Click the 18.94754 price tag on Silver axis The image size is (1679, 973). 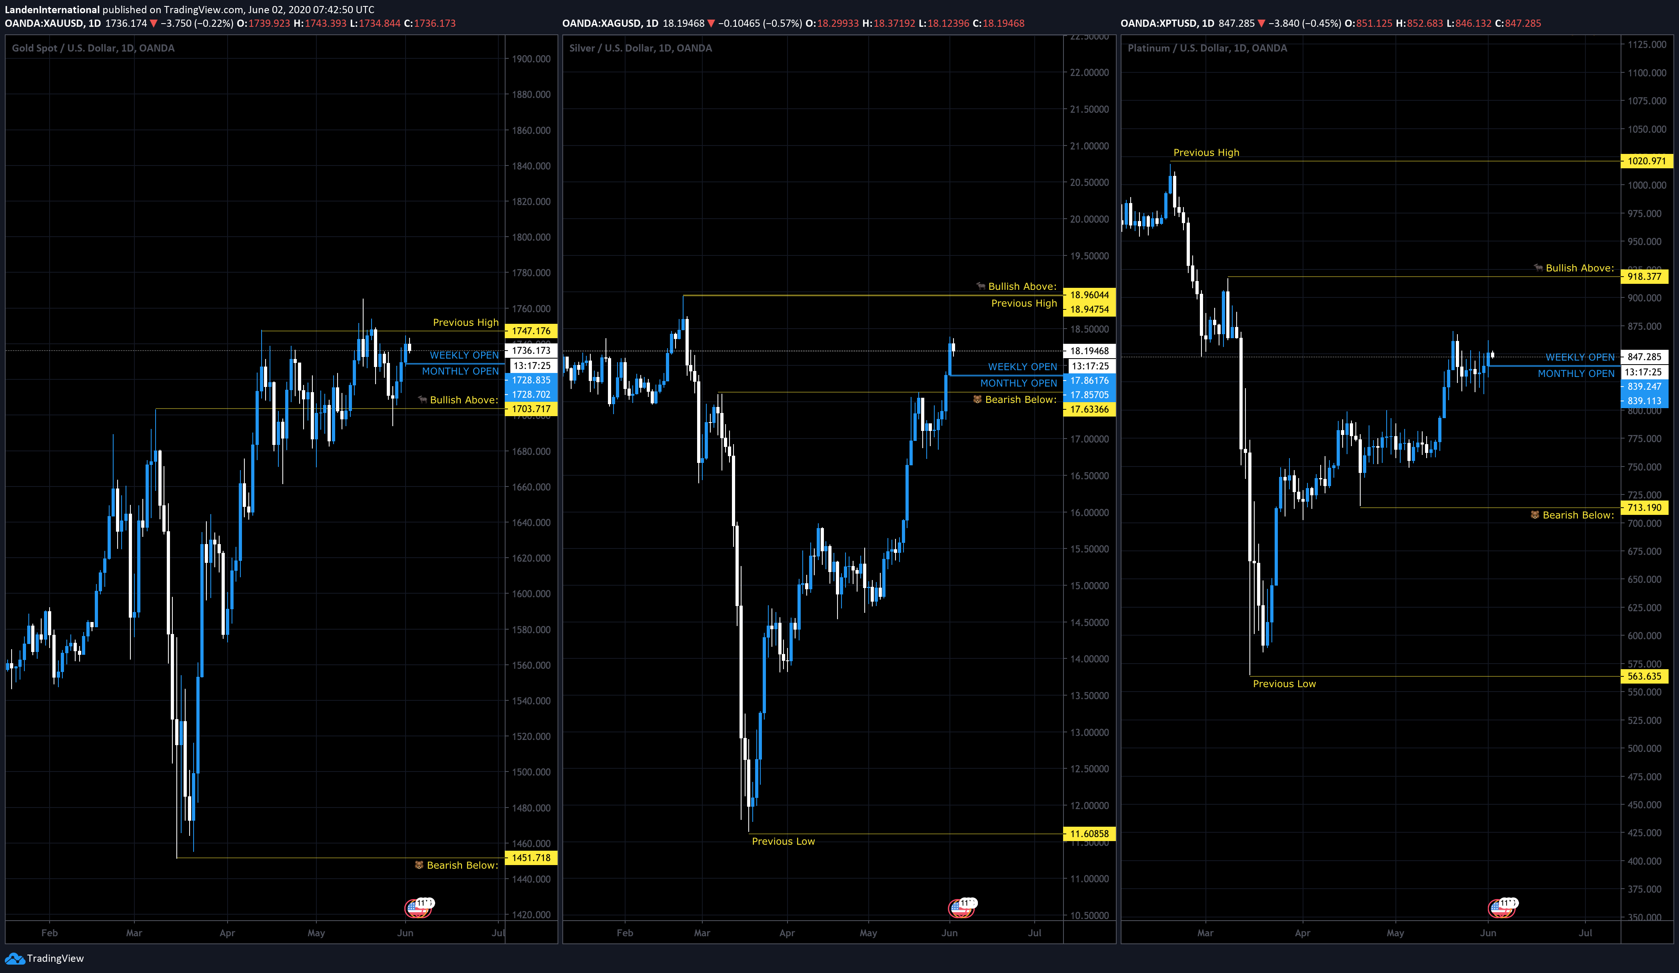tap(1089, 309)
